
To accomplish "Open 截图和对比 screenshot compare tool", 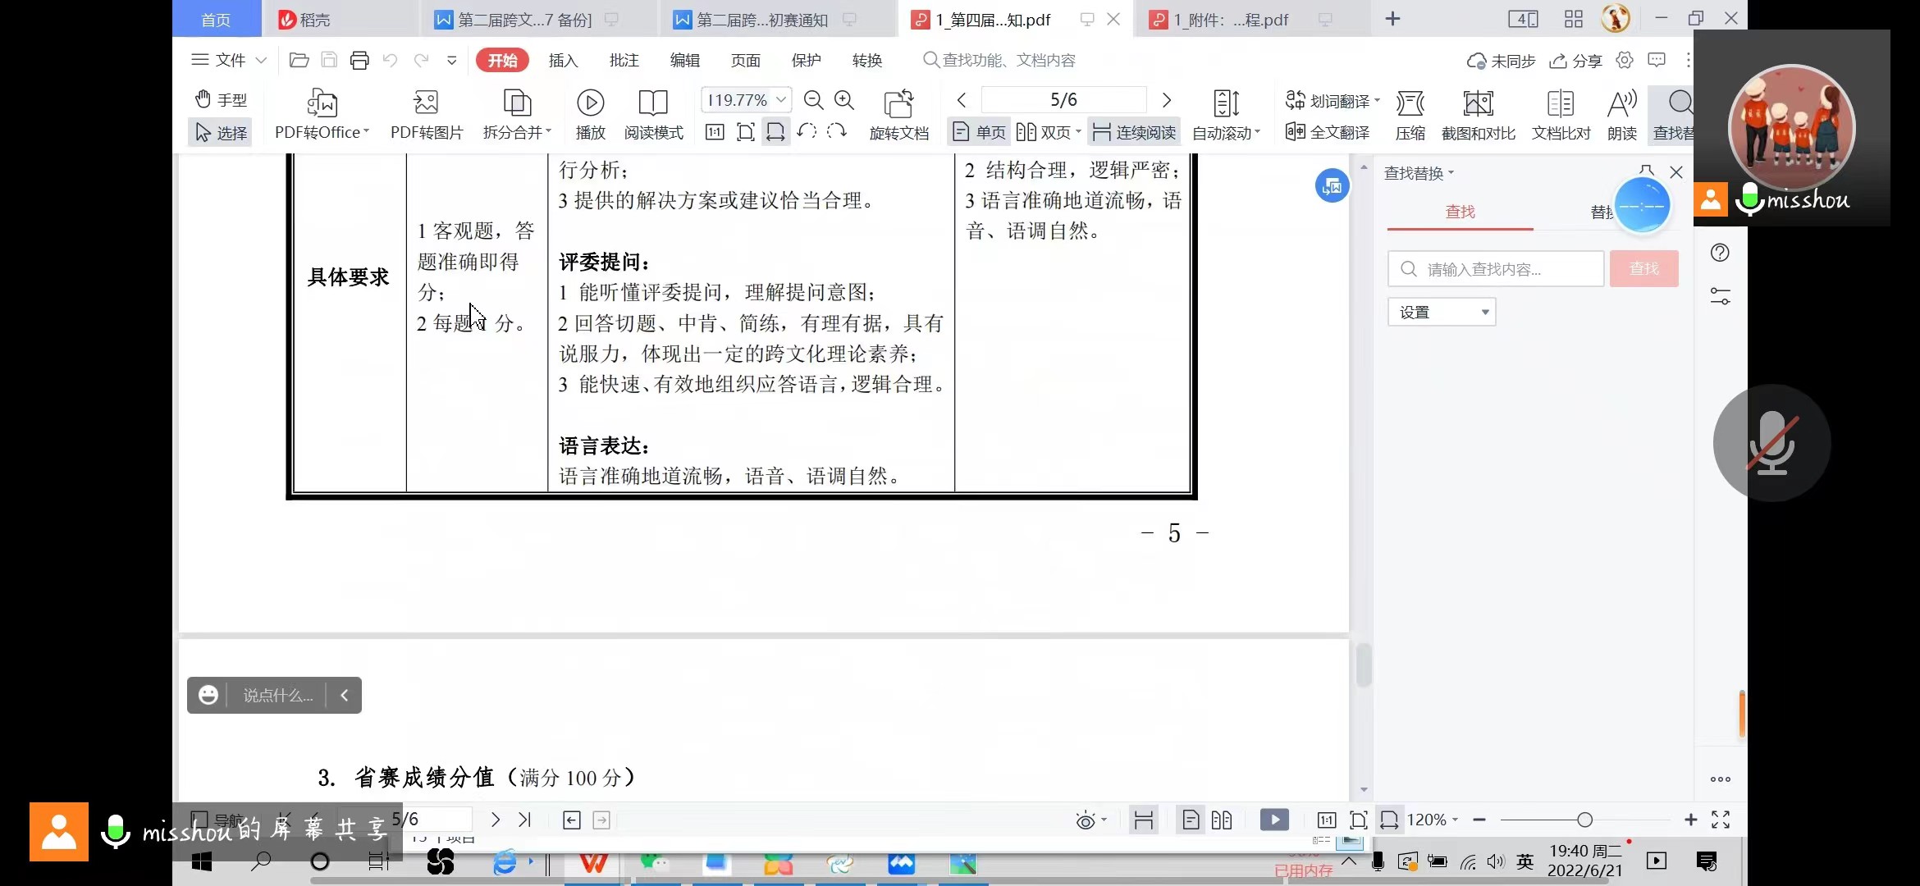I will [1478, 104].
